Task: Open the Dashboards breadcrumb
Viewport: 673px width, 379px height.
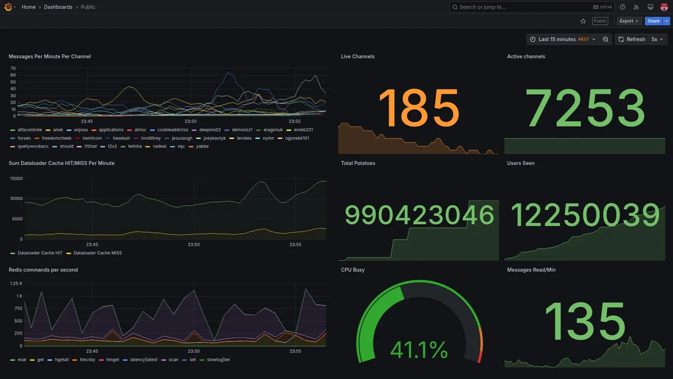Action: (x=58, y=7)
